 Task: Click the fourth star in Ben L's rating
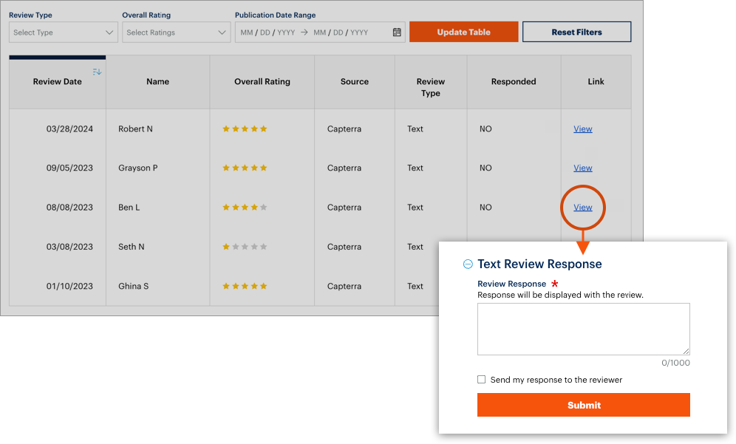[x=253, y=207]
